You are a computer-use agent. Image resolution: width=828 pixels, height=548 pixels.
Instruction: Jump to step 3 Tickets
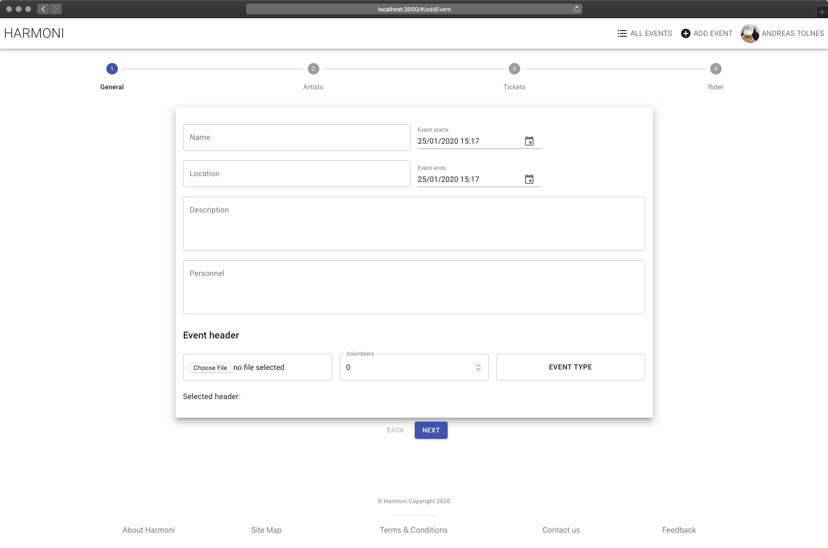tap(514, 69)
